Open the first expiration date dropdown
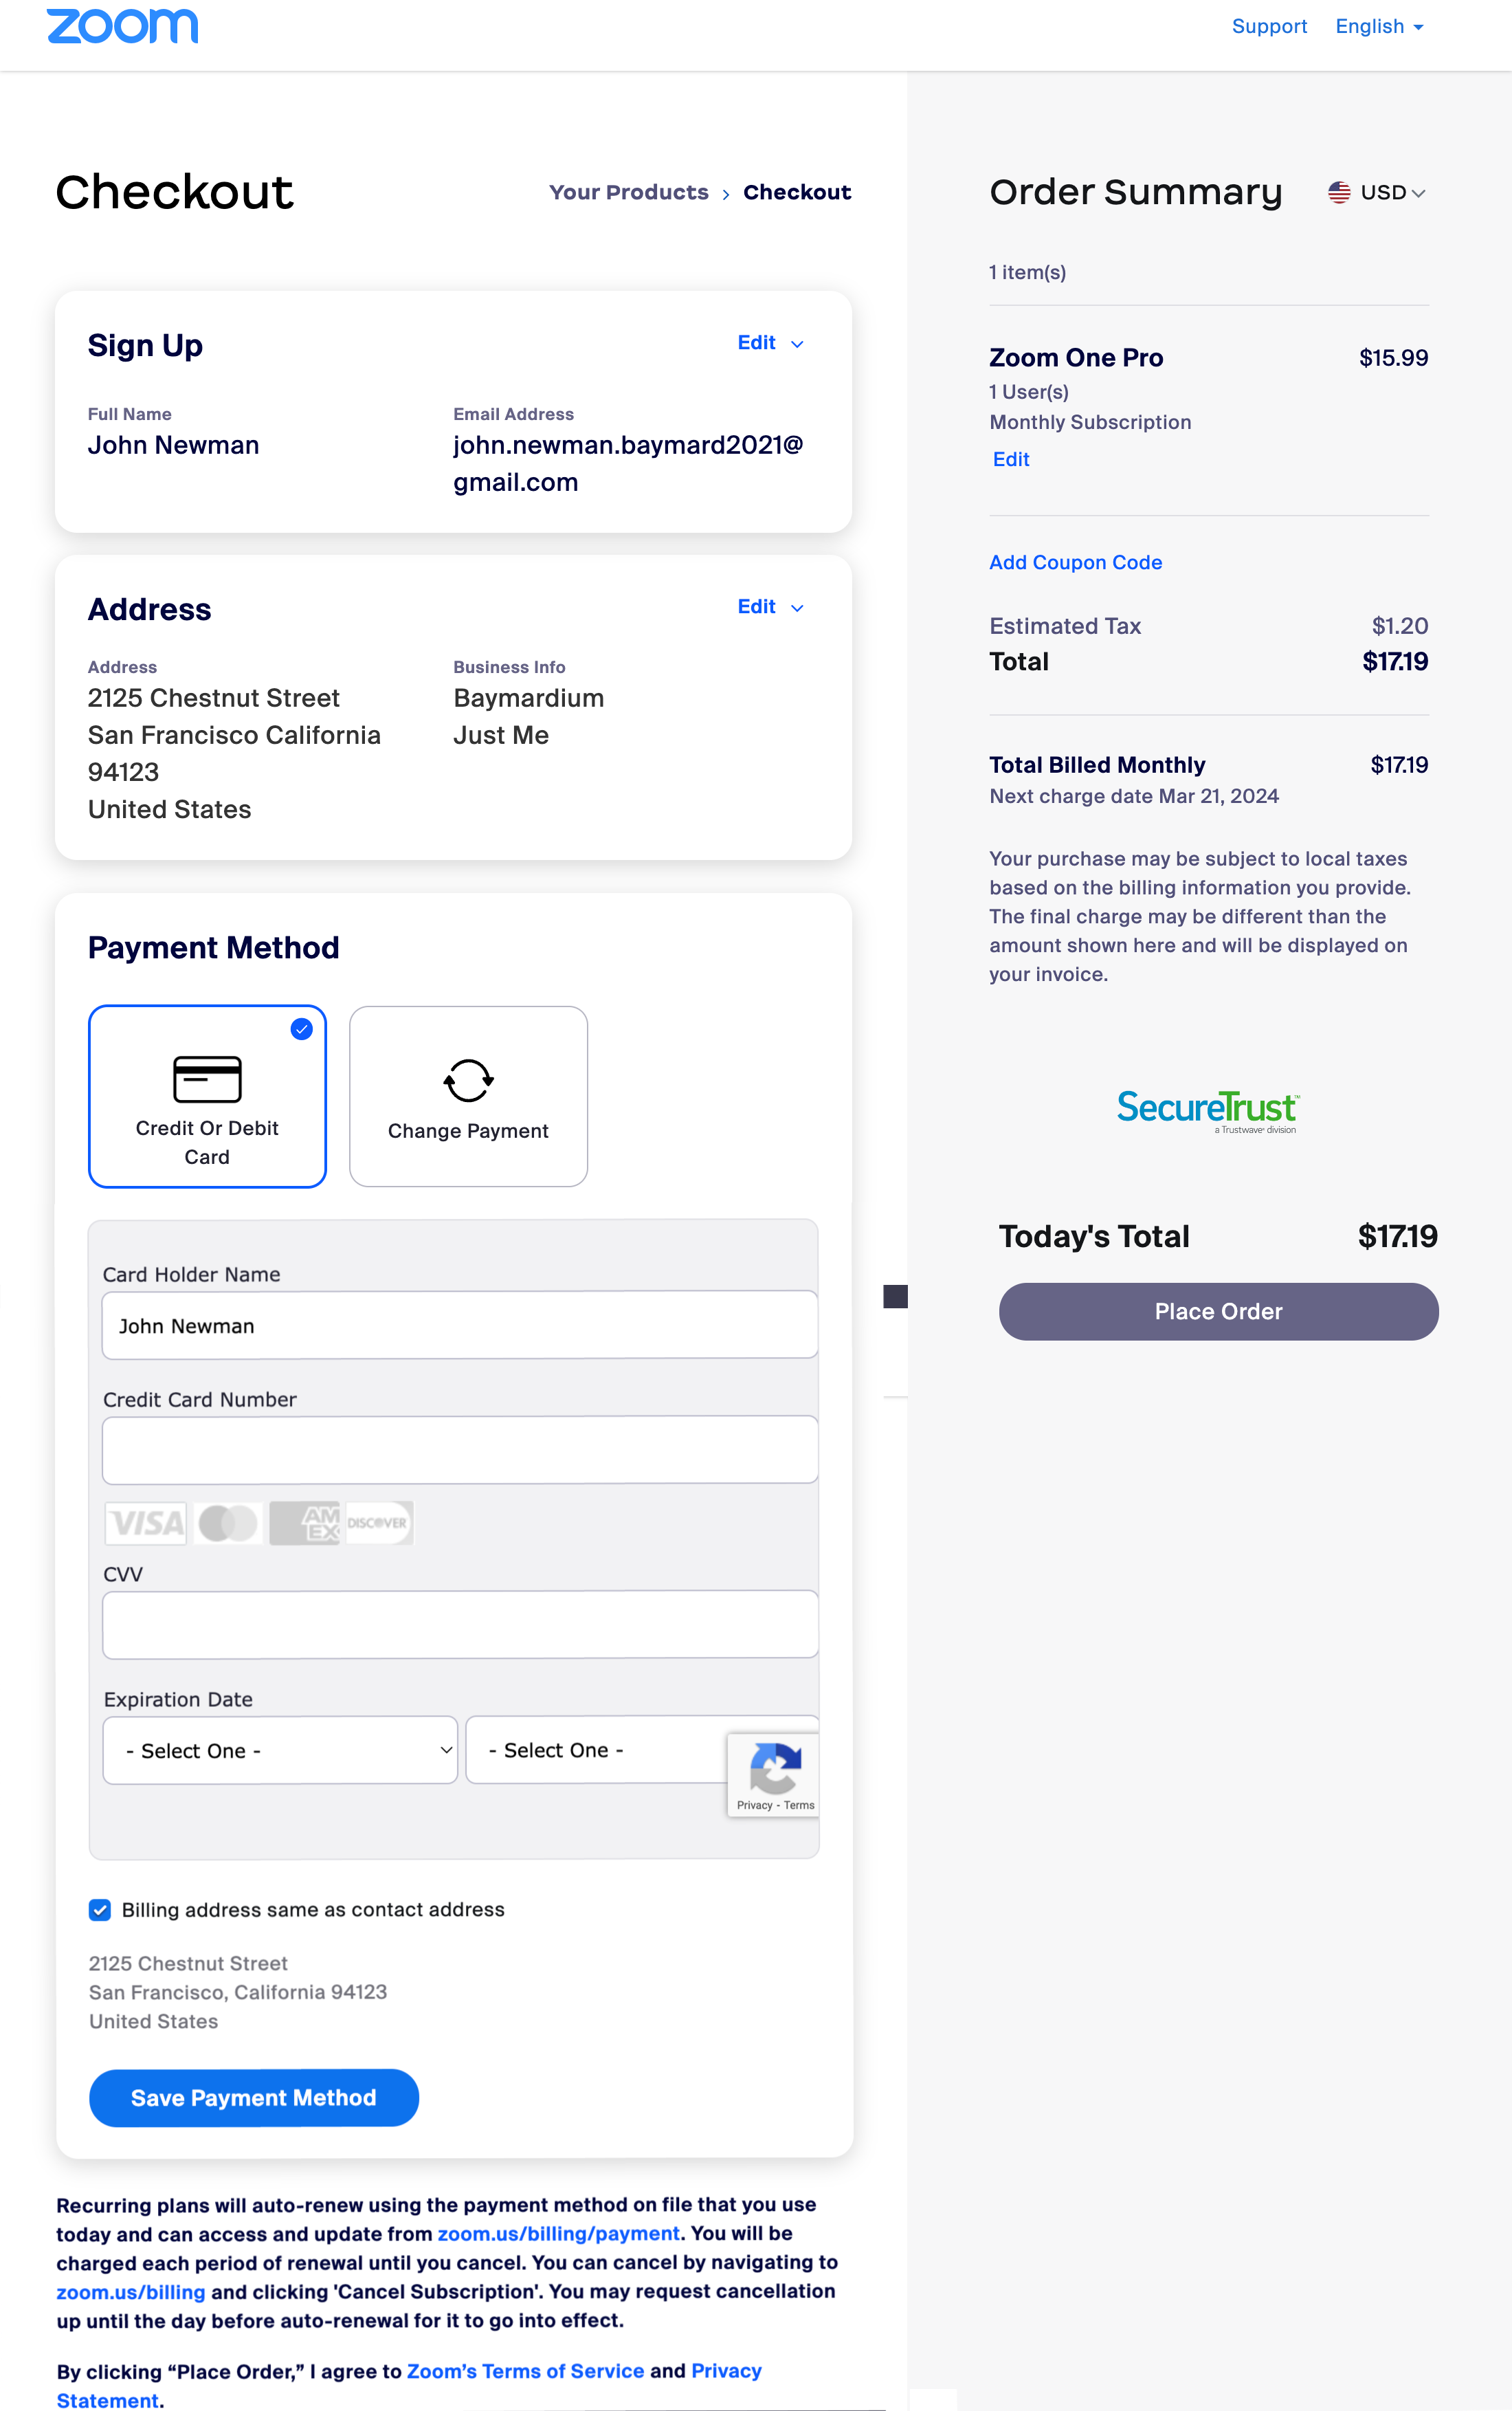 (280, 1750)
